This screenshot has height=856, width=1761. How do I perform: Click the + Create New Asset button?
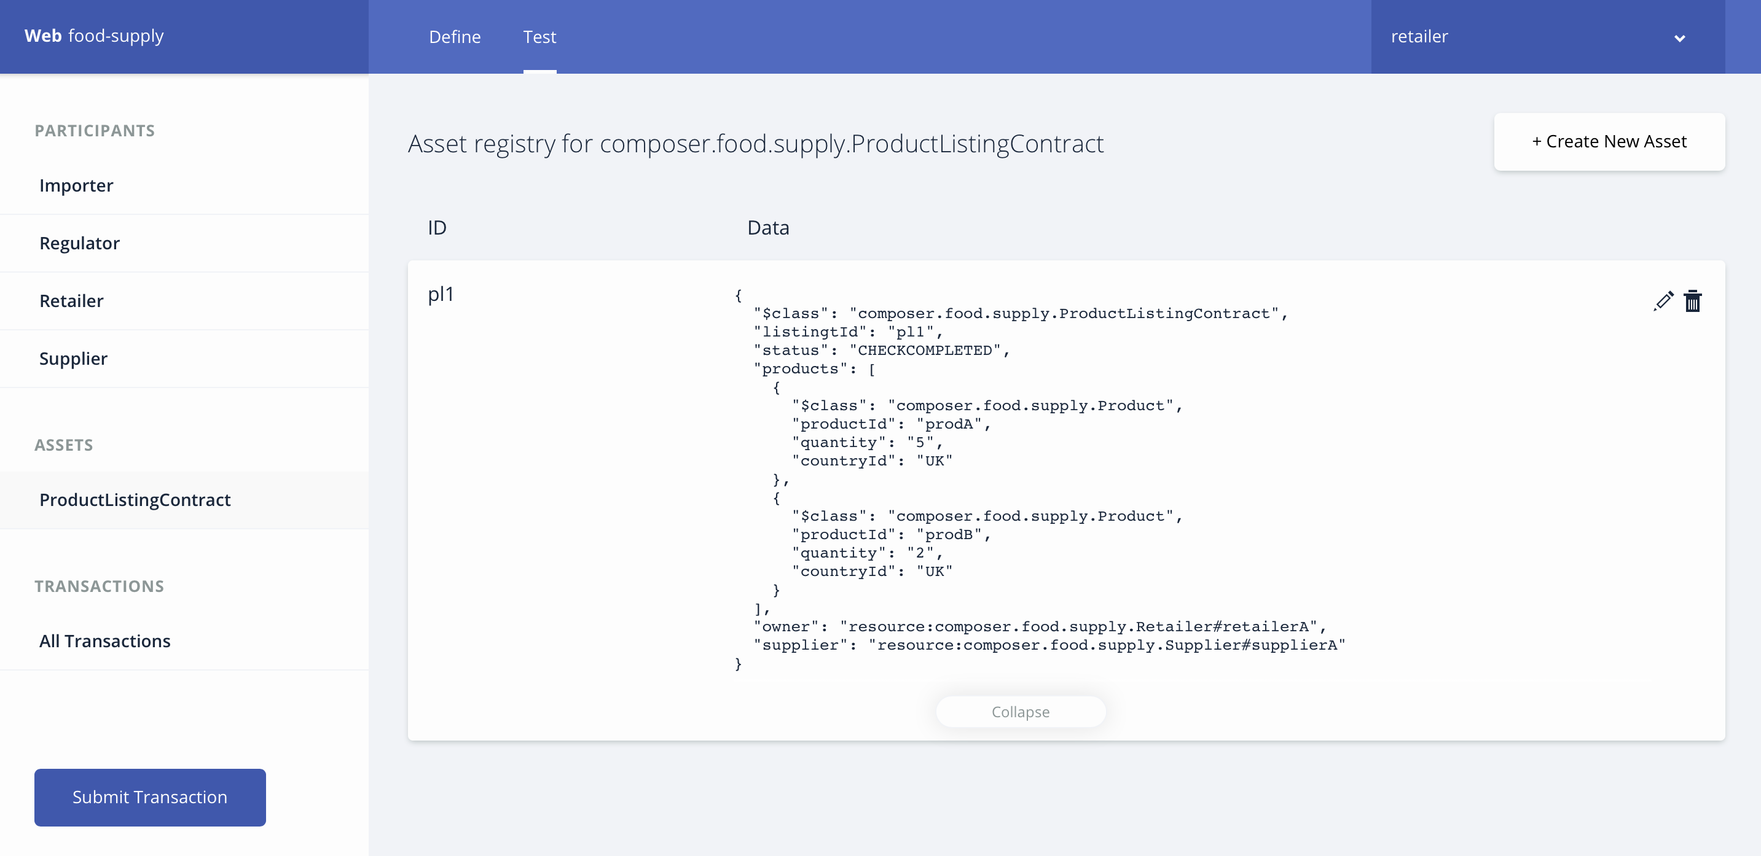point(1609,141)
